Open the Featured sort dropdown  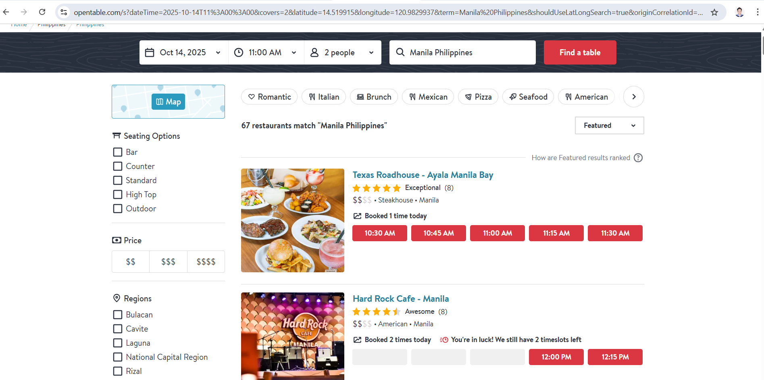coord(609,125)
